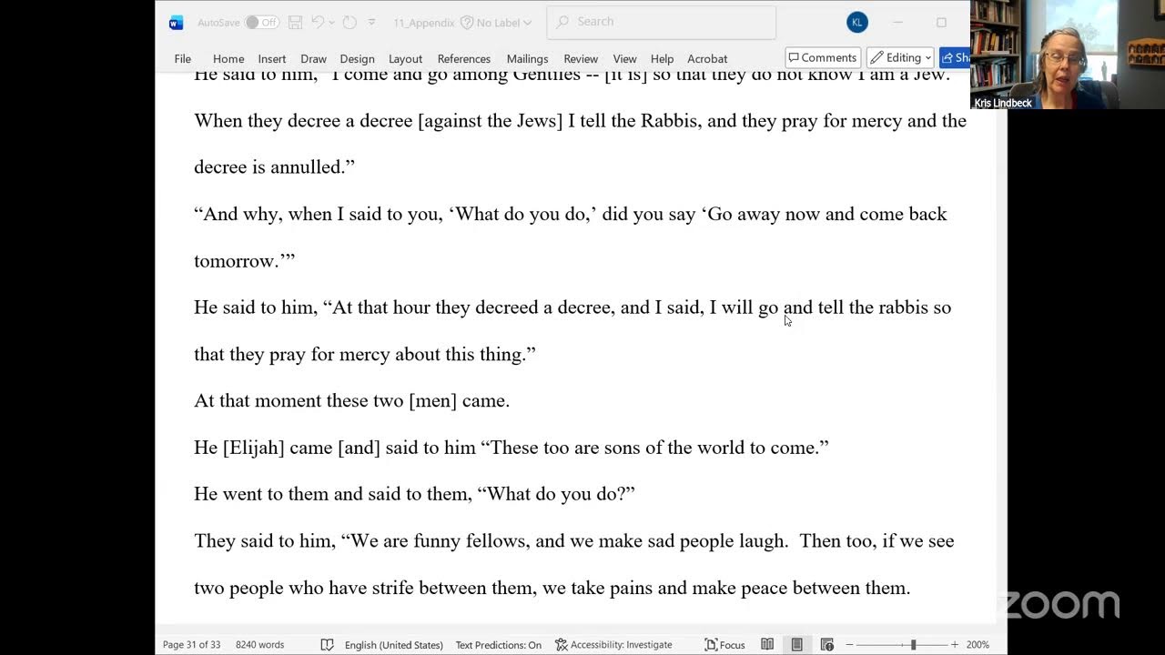Switch to the Home tab
Viewport: 1165px width, 655px height.
(x=228, y=58)
